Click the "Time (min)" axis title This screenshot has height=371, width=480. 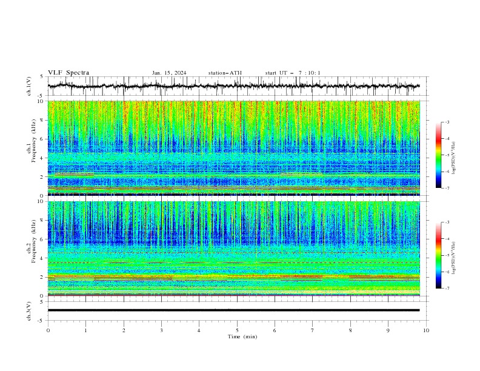coord(242,336)
